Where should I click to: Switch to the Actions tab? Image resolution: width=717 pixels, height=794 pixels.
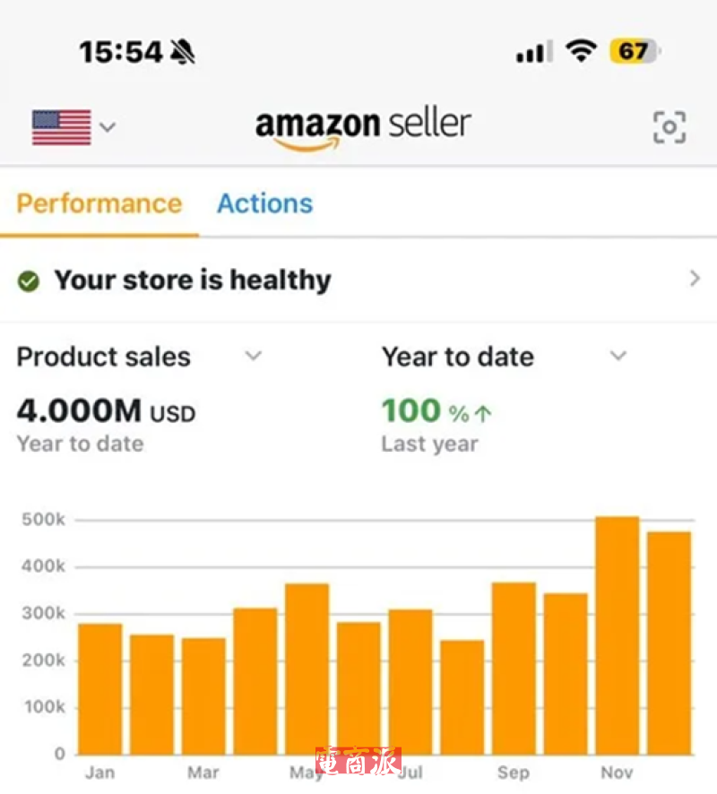pyautogui.click(x=264, y=203)
